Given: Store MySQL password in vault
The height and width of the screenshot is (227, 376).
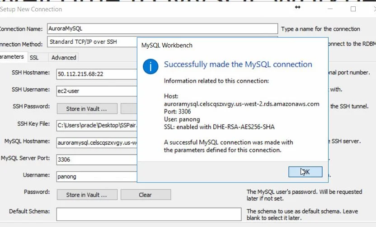Looking at the screenshot, I should pyautogui.click(x=87, y=195).
